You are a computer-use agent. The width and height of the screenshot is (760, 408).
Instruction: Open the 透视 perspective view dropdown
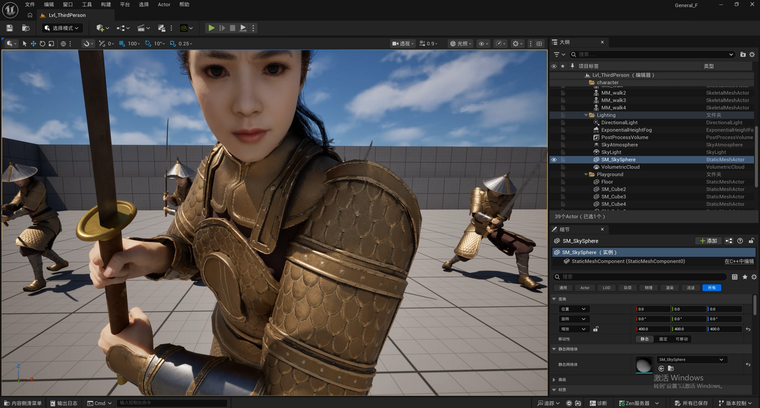(x=403, y=44)
